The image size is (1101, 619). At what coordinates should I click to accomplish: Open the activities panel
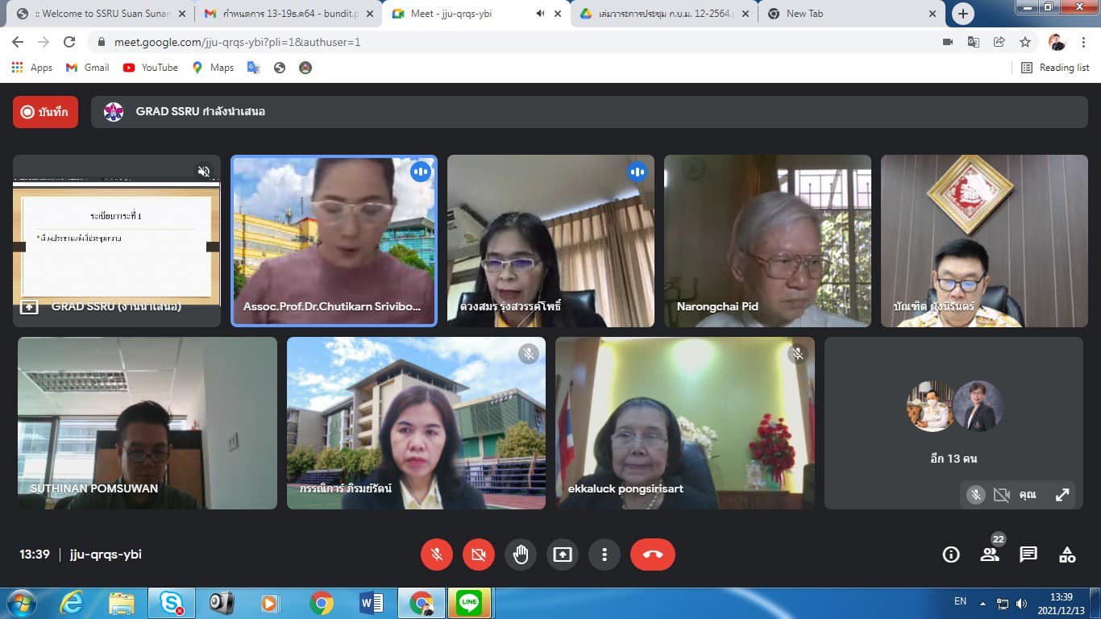pyautogui.click(x=1067, y=555)
